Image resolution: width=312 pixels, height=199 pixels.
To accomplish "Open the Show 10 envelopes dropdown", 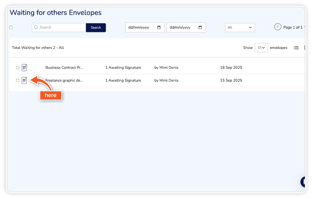I will tap(261, 48).
